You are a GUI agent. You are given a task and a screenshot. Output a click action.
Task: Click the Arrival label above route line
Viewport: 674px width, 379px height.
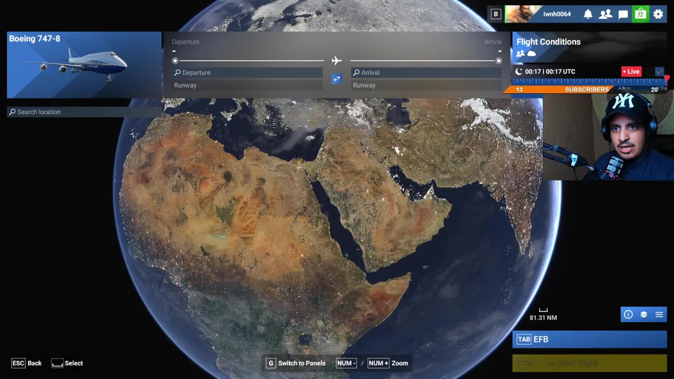point(493,42)
